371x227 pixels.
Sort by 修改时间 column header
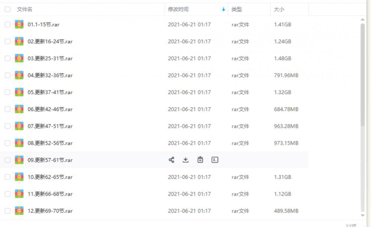pyautogui.click(x=178, y=9)
